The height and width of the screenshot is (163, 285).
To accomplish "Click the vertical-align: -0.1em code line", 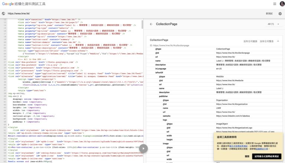I will [33, 116].
